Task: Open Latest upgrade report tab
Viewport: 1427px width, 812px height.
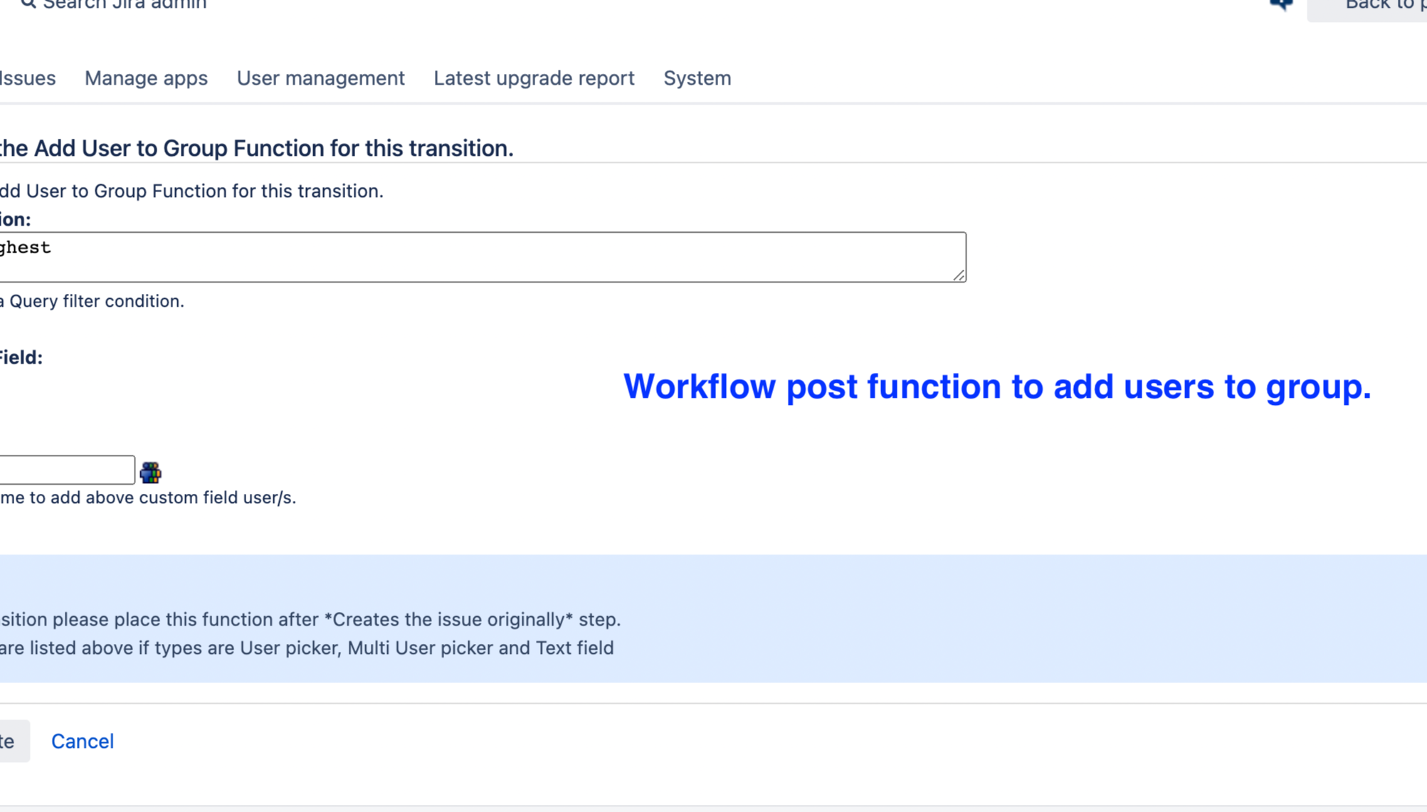Action: pos(534,78)
